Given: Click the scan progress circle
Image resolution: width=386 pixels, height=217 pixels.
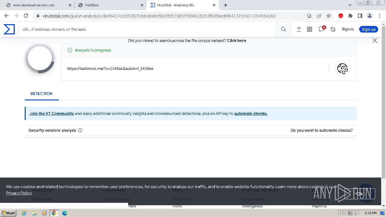Looking at the screenshot, I should coord(40,59).
